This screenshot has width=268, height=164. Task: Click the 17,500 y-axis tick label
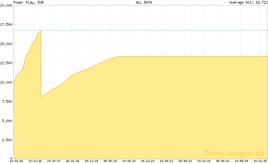point(6,24)
